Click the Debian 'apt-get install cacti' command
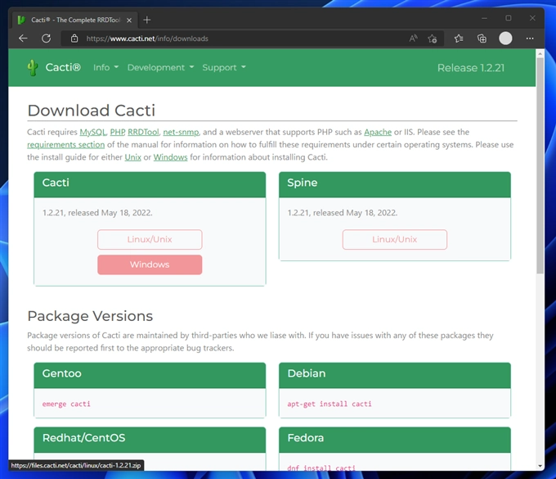556x479 pixels. [x=330, y=404]
